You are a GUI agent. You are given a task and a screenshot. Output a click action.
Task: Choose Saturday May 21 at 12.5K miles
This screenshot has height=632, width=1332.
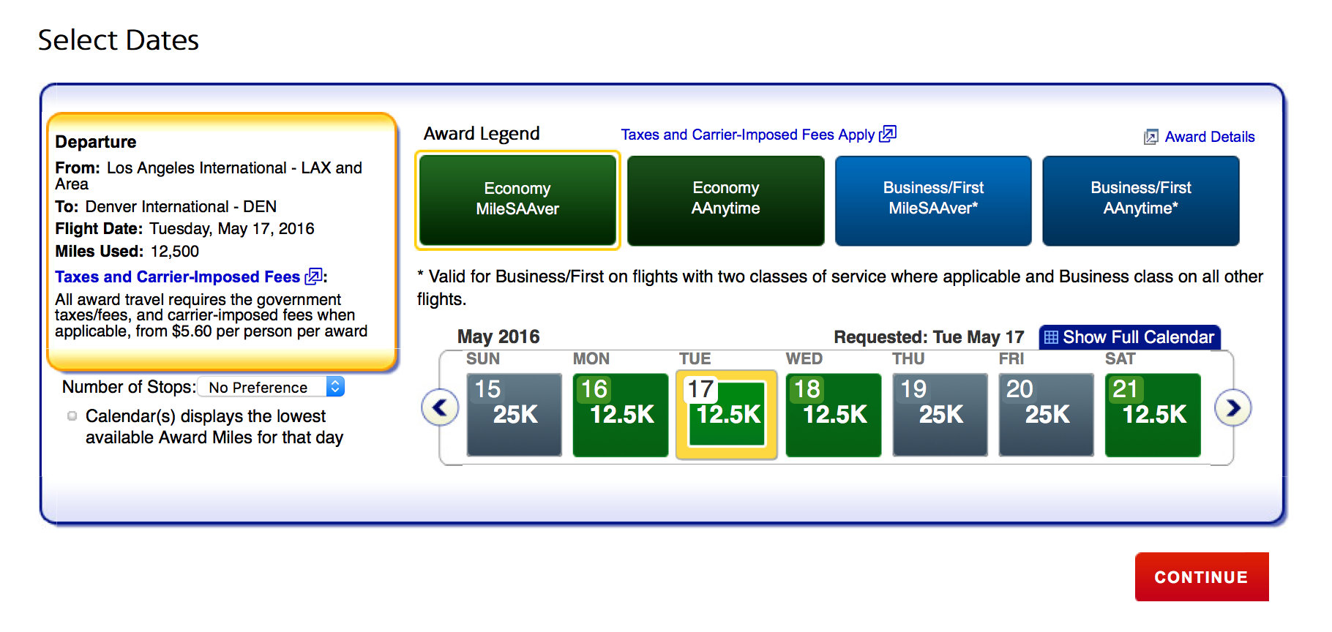[1153, 415]
